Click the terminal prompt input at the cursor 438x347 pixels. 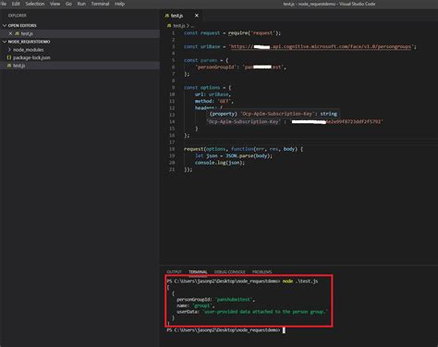tap(284, 330)
